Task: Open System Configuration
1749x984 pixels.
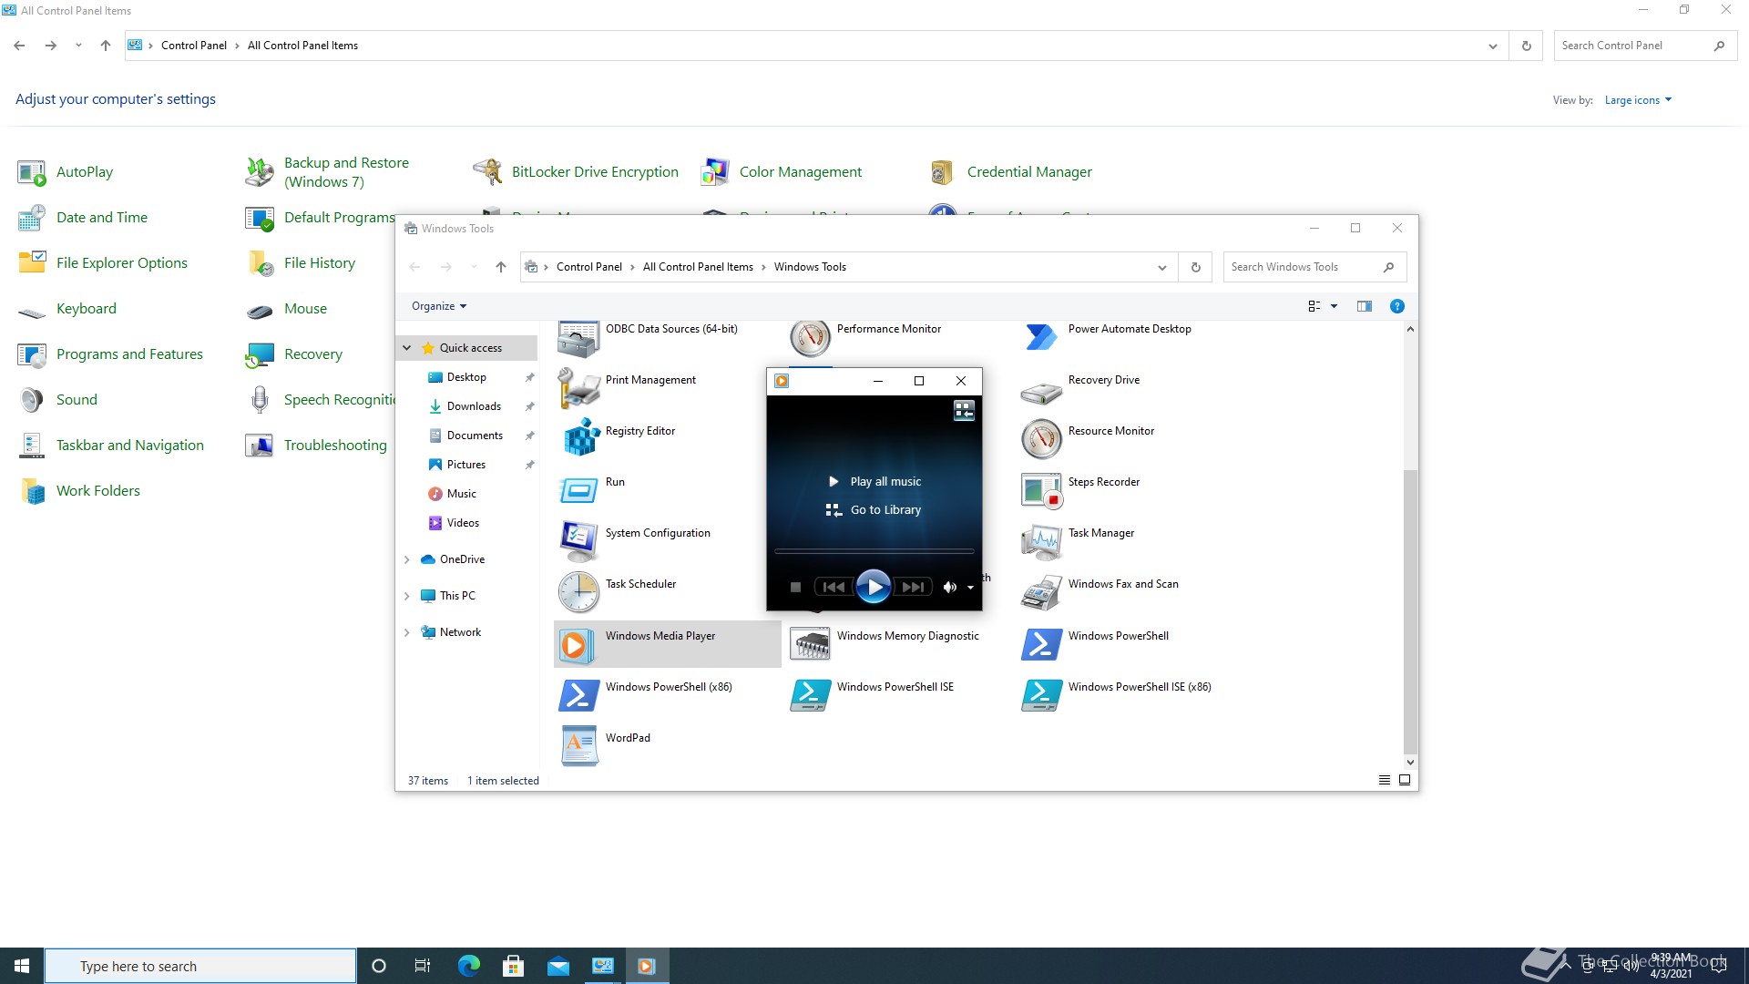Action: pyautogui.click(x=657, y=533)
